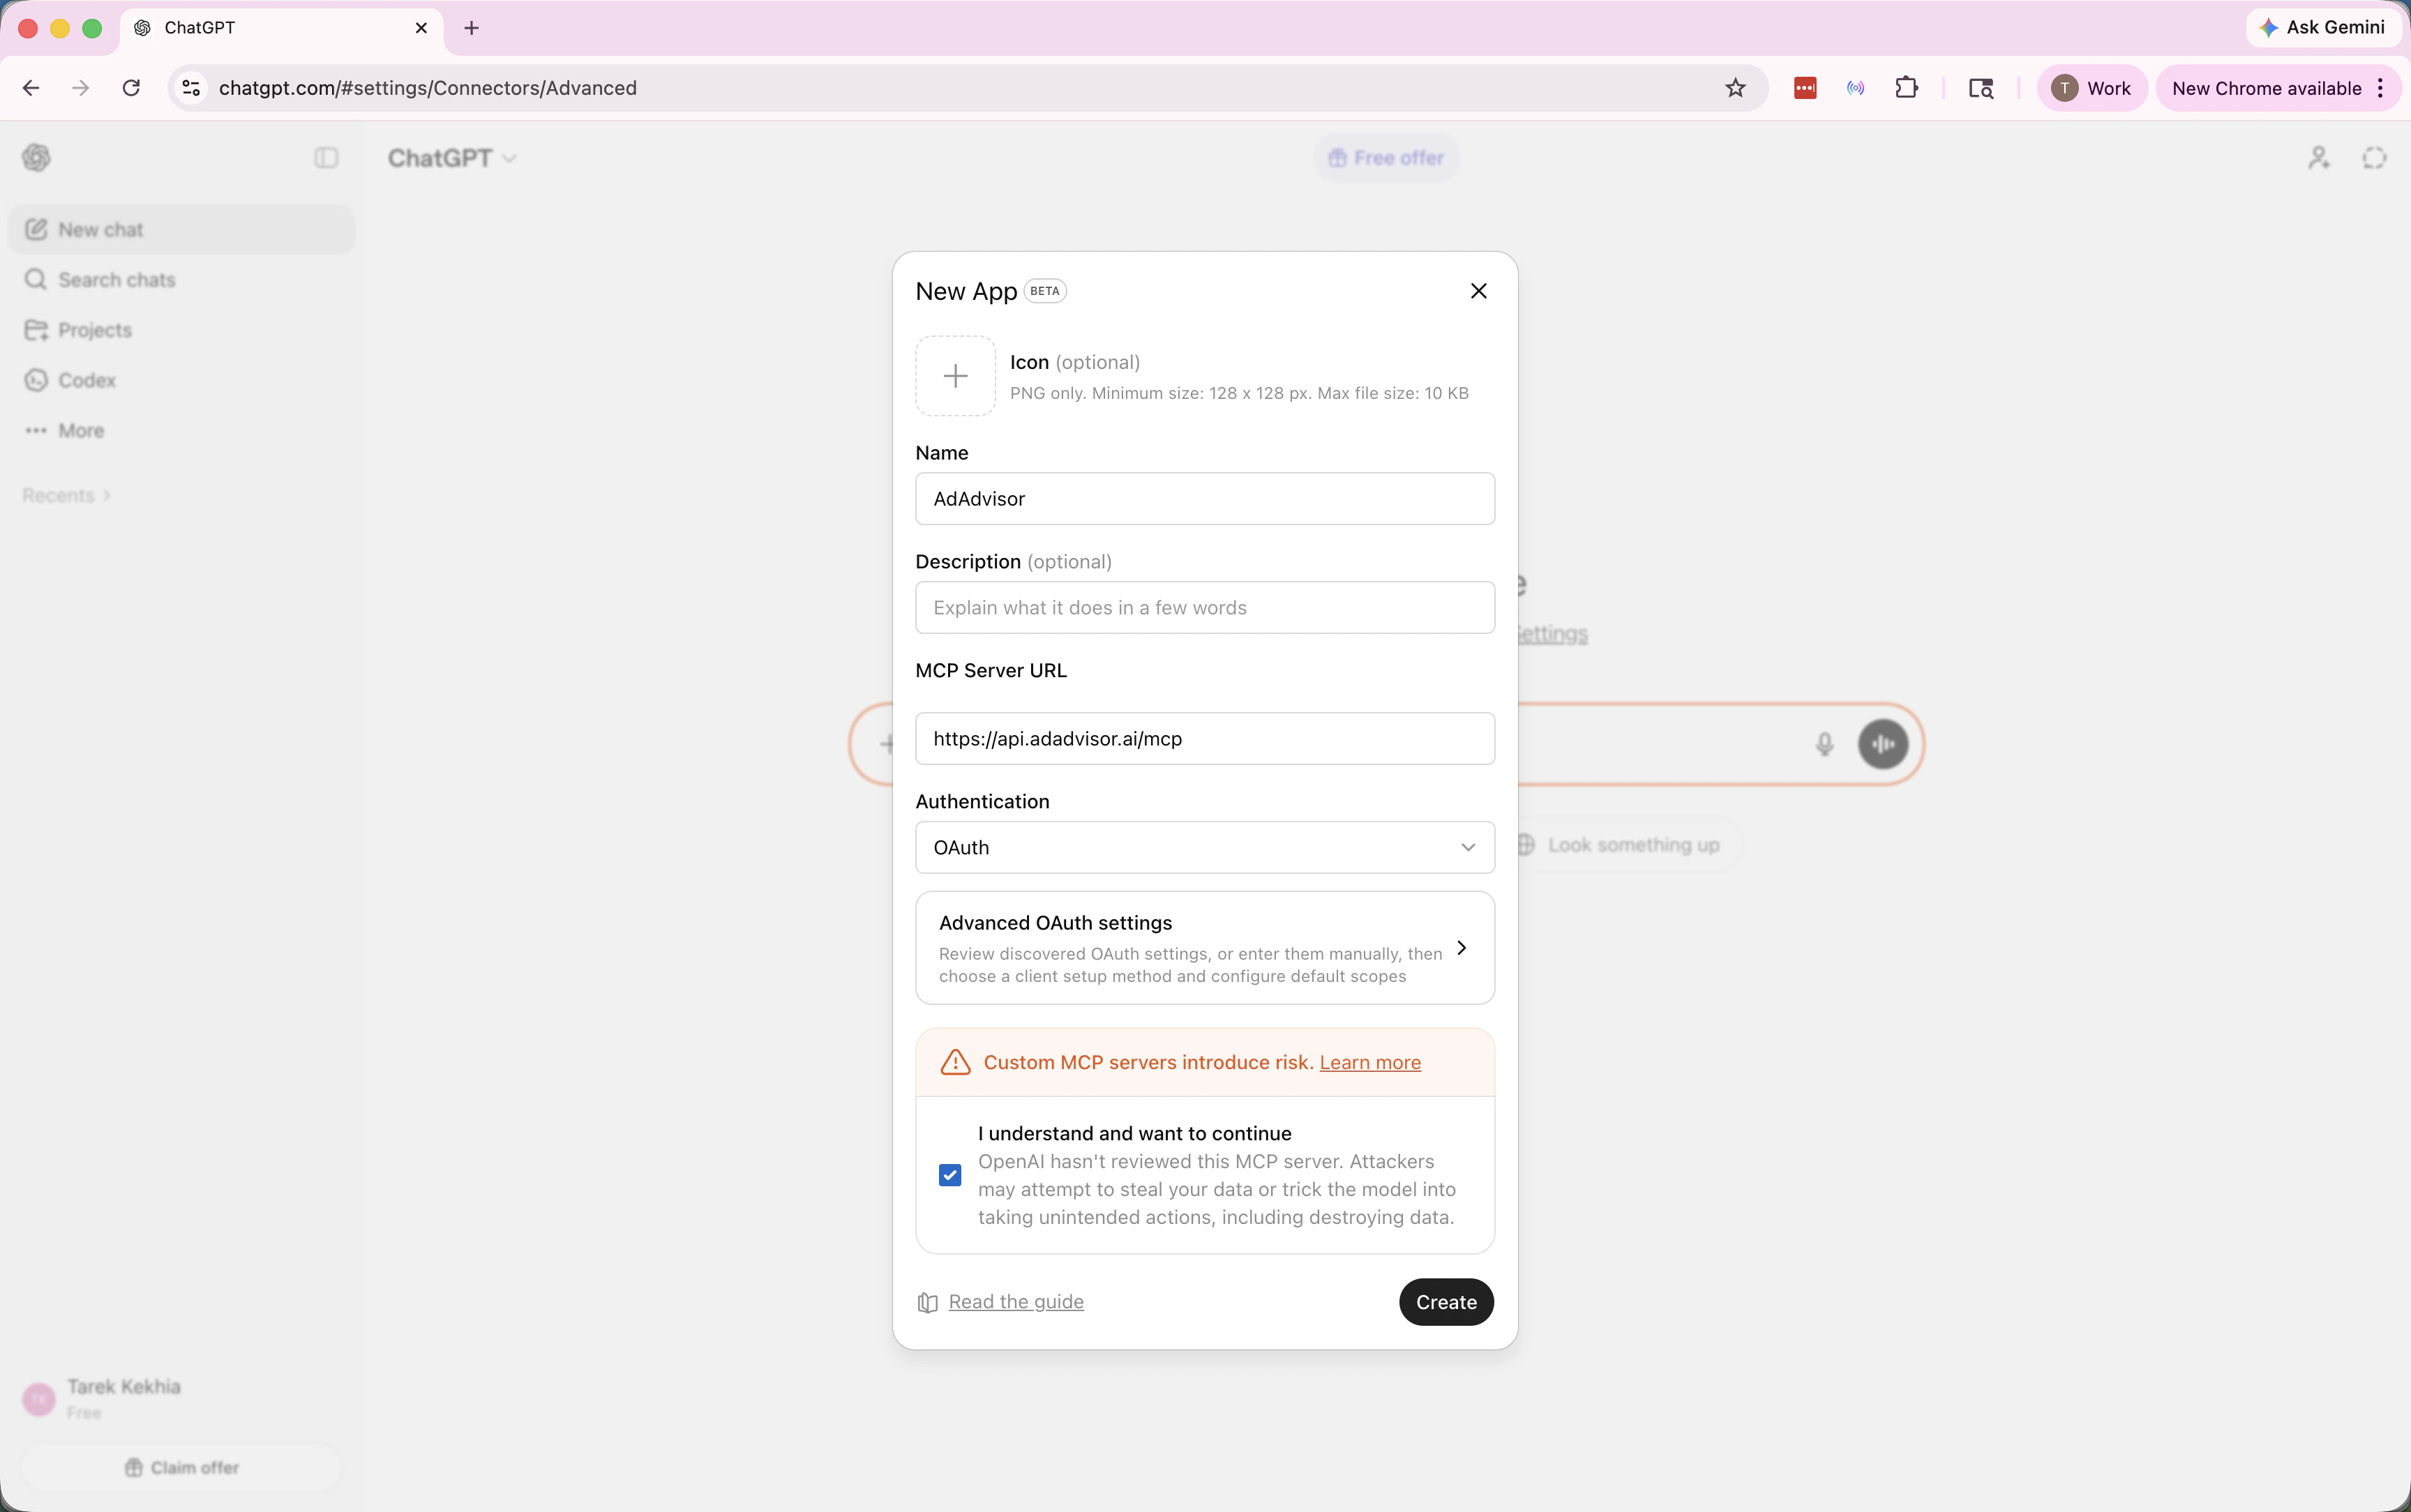
Task: Open the tab search icon
Action: click(x=1981, y=88)
